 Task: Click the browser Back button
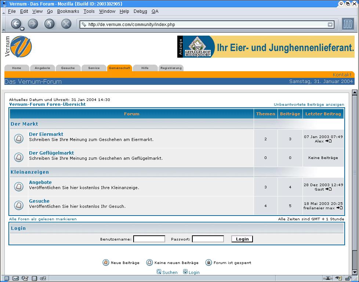15,24
